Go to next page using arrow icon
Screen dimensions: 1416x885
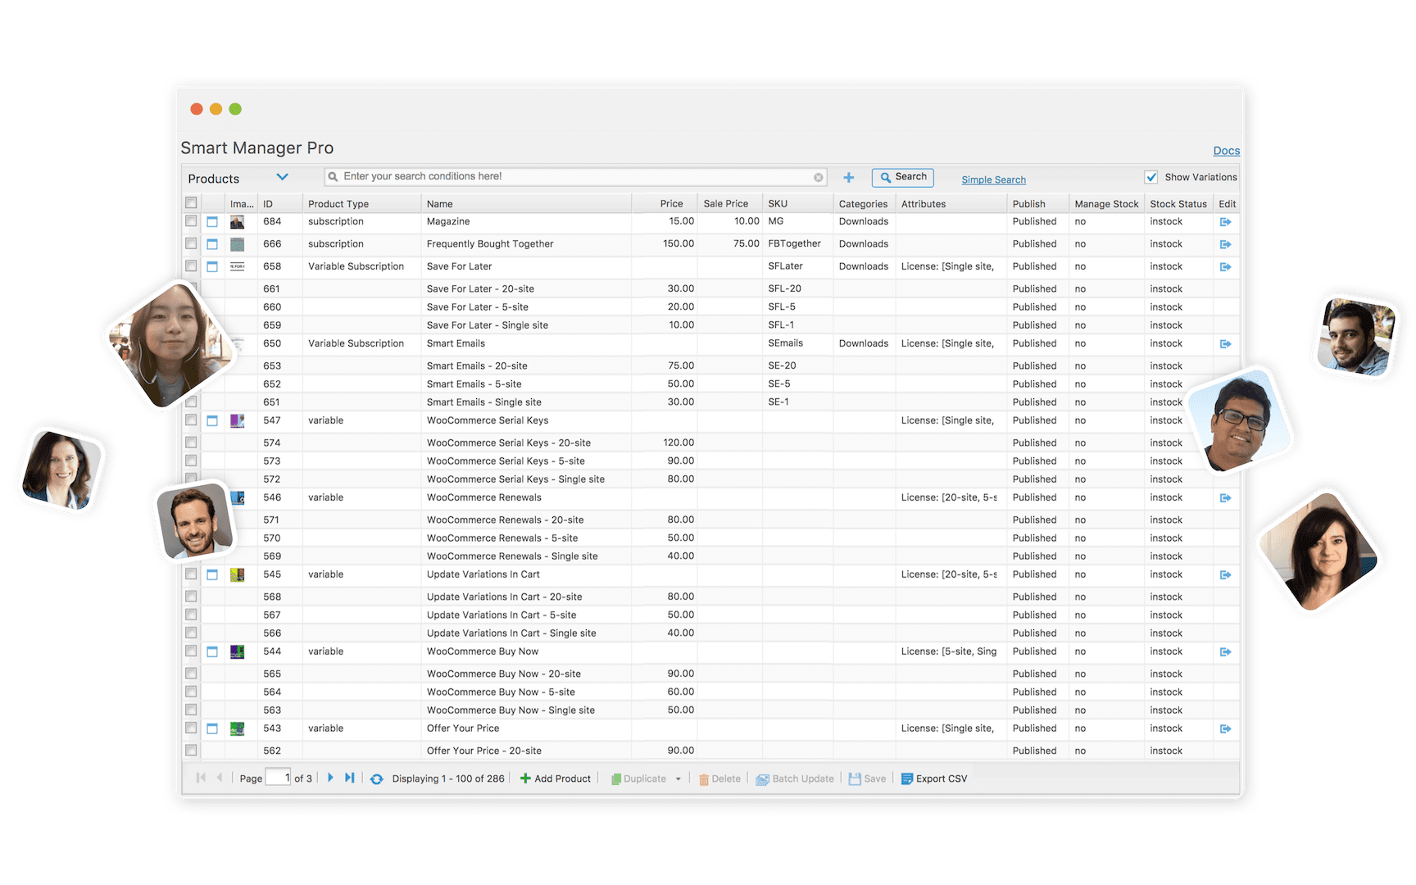pos(330,778)
